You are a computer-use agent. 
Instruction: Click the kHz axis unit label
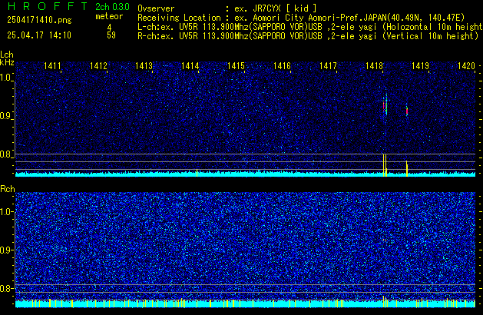pos(7,62)
